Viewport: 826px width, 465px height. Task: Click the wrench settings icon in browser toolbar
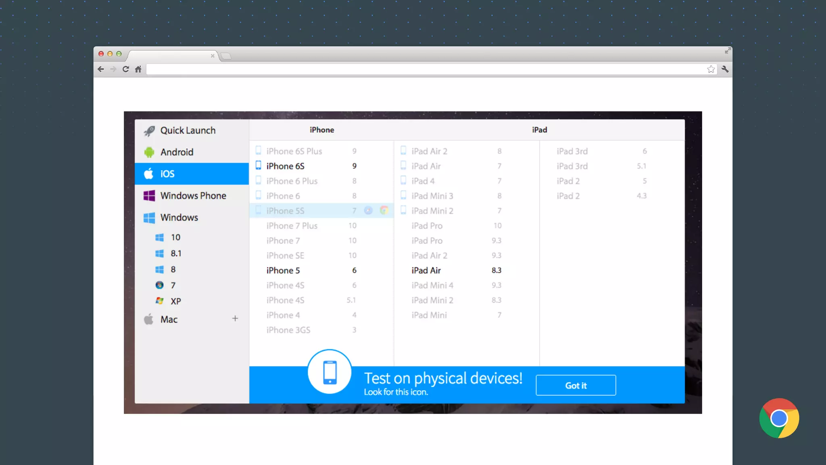pyautogui.click(x=725, y=69)
